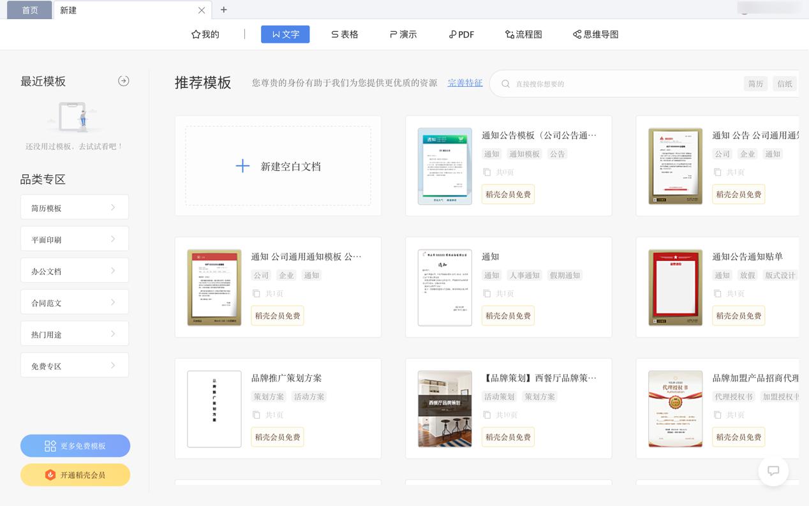Expand the 简历模板 category
809x506 pixels.
[75, 207]
